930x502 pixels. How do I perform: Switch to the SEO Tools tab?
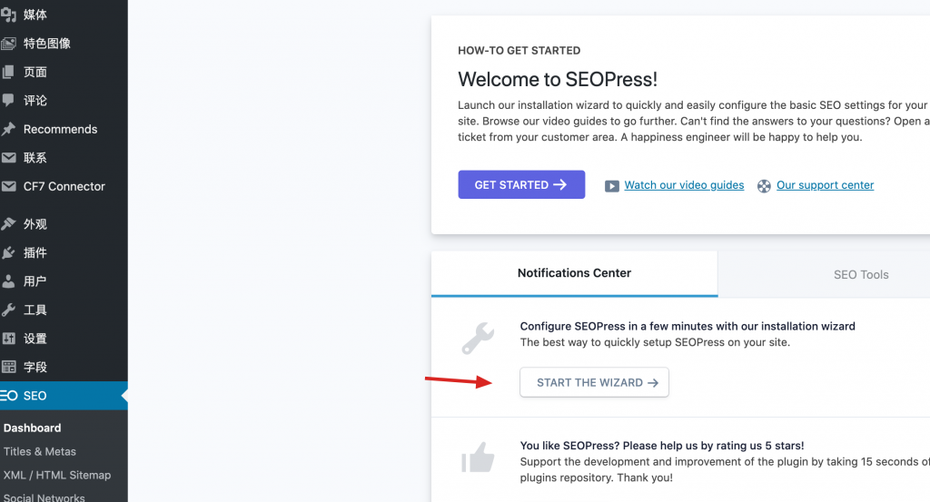(x=861, y=274)
